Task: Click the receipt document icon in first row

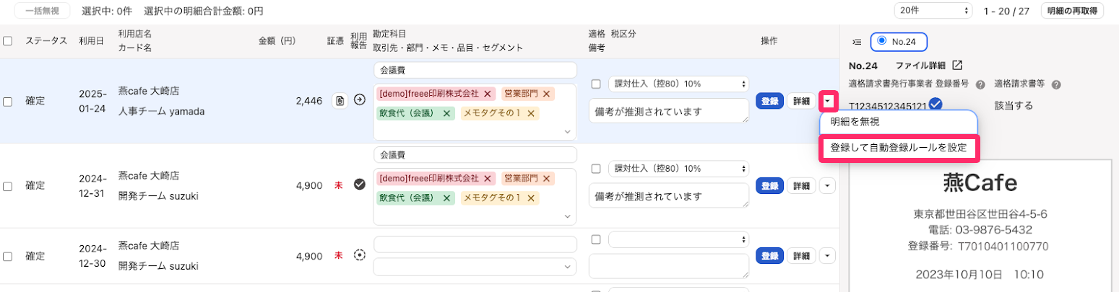Action: coord(340,101)
